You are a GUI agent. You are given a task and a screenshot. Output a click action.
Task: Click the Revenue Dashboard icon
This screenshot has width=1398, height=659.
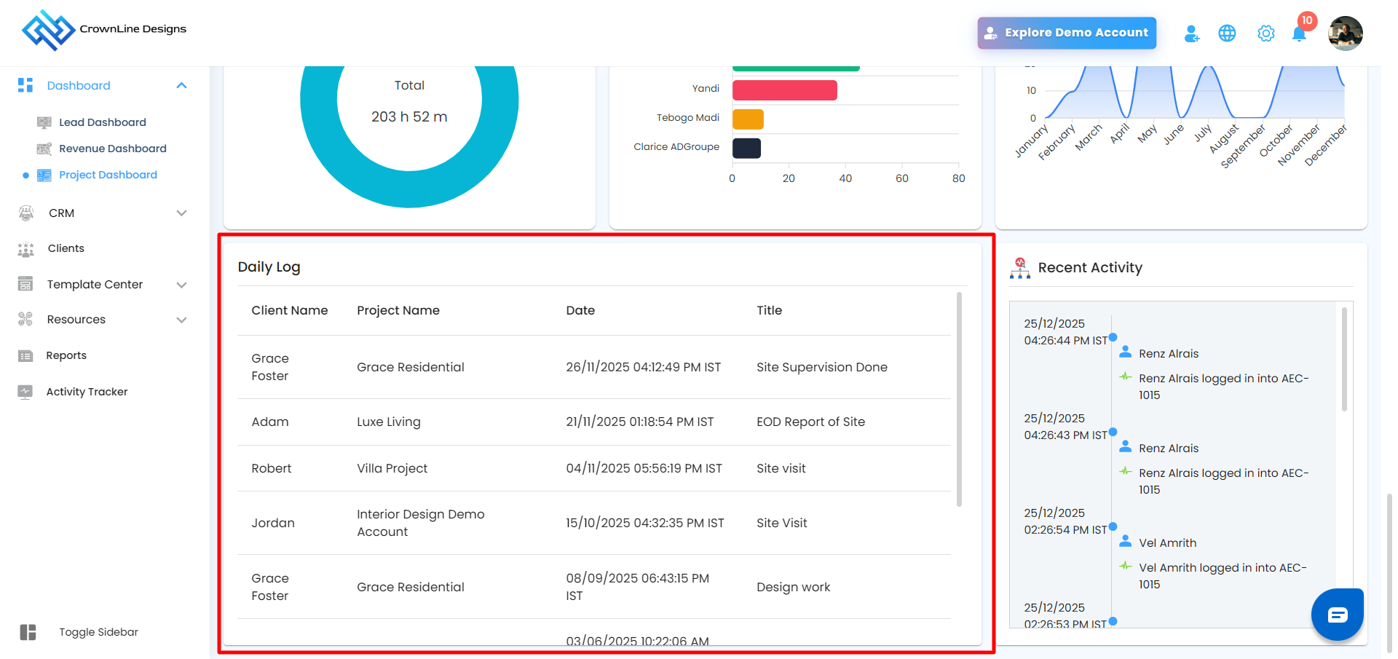(44, 149)
